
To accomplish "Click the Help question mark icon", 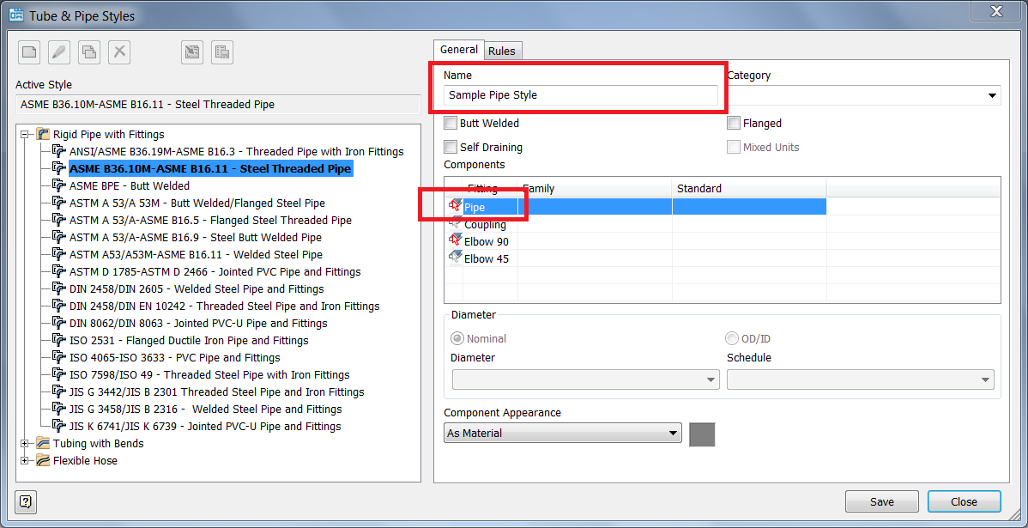I will (25, 501).
